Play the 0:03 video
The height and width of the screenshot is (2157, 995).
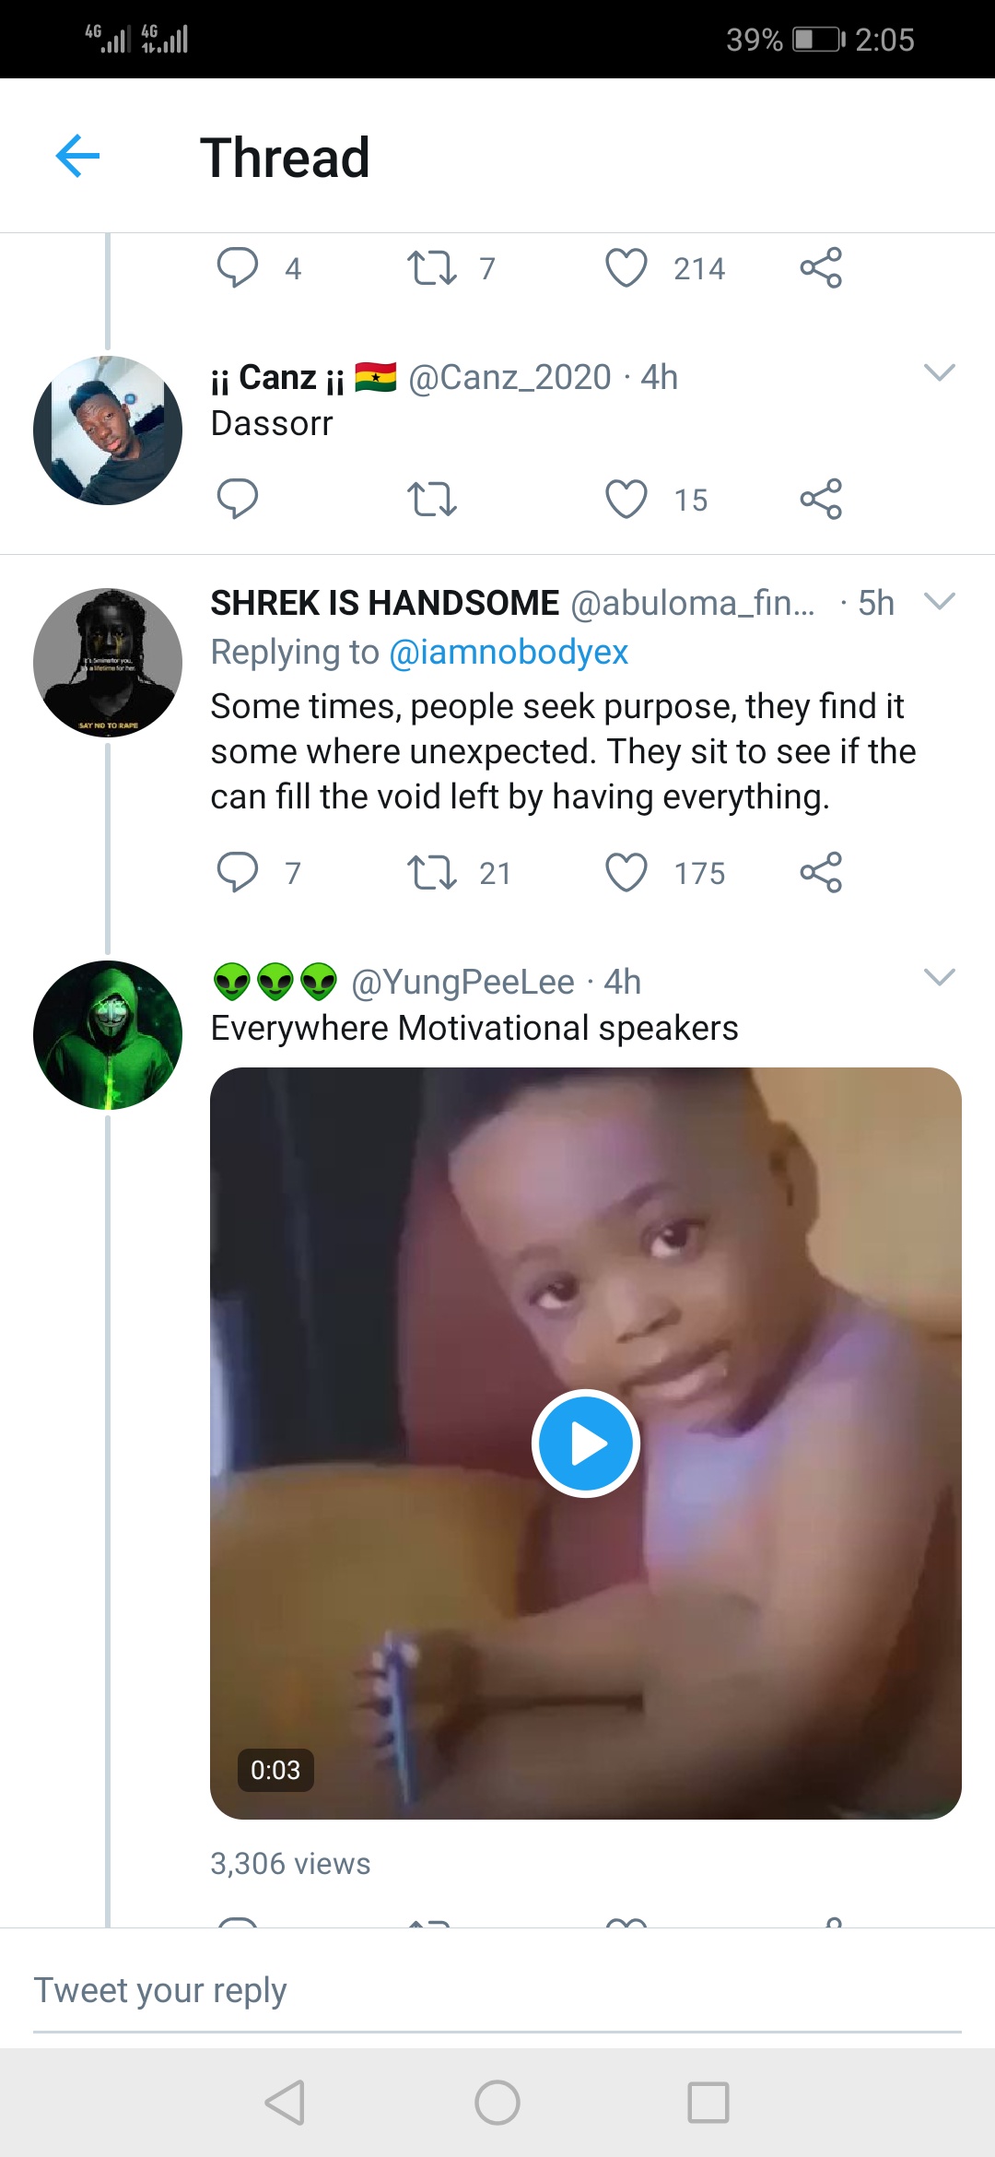(586, 1443)
